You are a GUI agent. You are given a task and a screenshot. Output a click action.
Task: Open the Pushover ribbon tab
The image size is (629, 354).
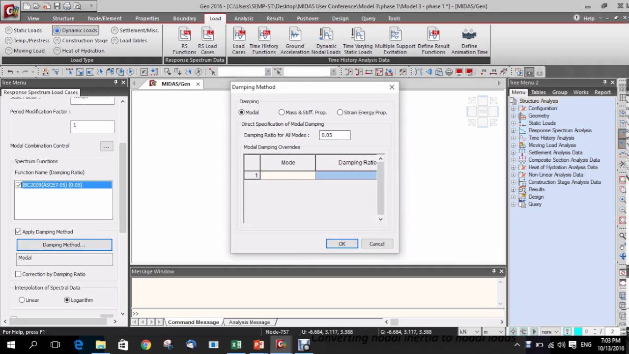coord(308,18)
